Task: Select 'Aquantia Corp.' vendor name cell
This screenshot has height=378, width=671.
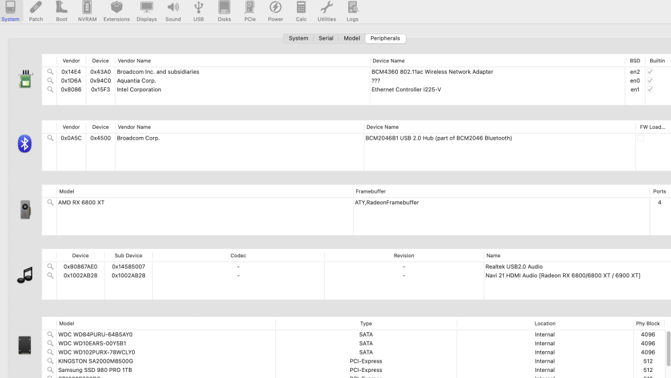Action: click(136, 81)
